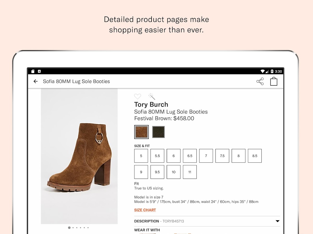The image size is (313, 234).
Task: Select size 7.5
Action: [222, 156]
